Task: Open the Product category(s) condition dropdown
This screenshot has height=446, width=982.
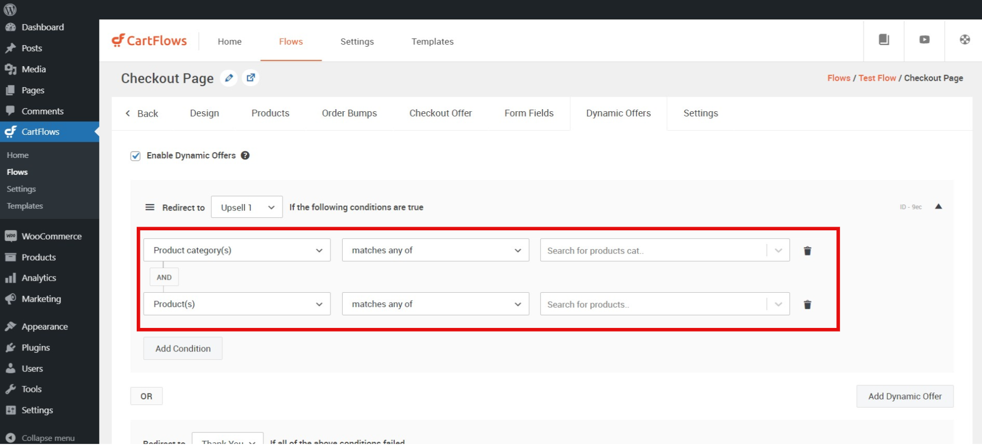Action: pyautogui.click(x=237, y=250)
